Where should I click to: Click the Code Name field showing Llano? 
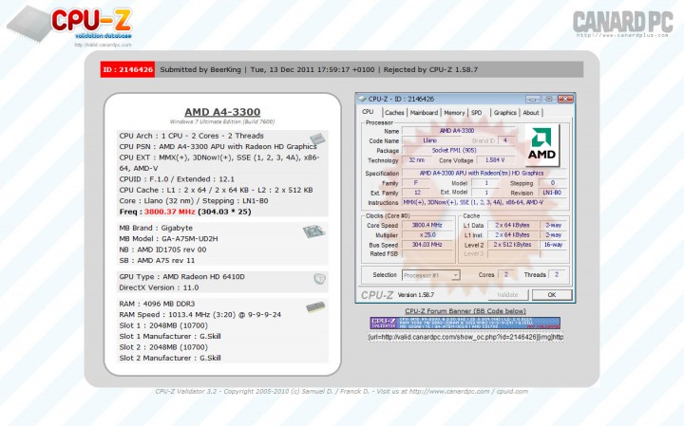tap(429, 140)
